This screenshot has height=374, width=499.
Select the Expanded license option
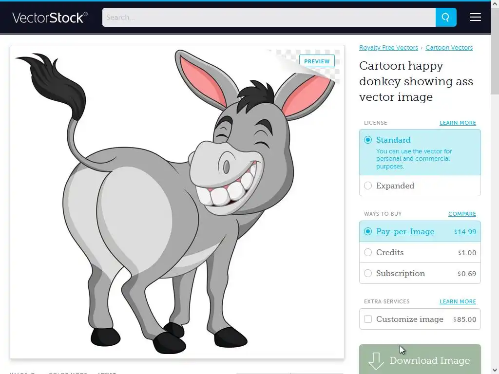(x=420, y=186)
